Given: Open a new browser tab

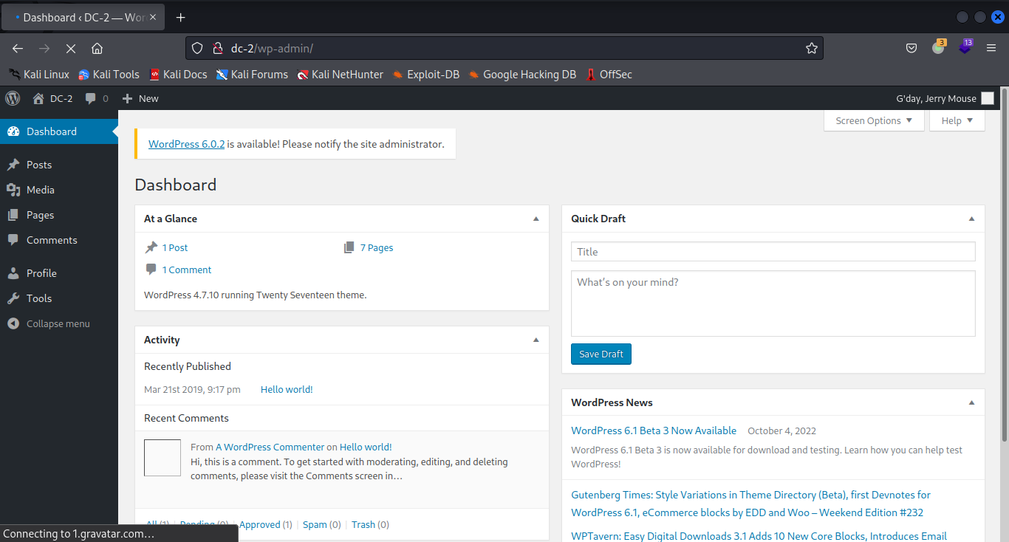Looking at the screenshot, I should pyautogui.click(x=180, y=17).
